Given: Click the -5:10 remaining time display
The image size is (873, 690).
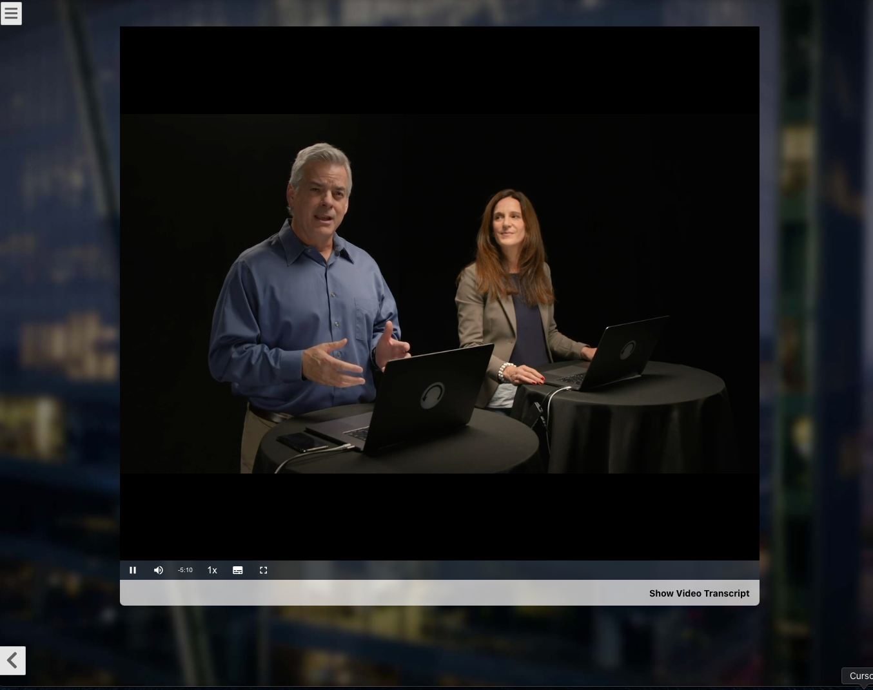Looking at the screenshot, I should pos(185,570).
